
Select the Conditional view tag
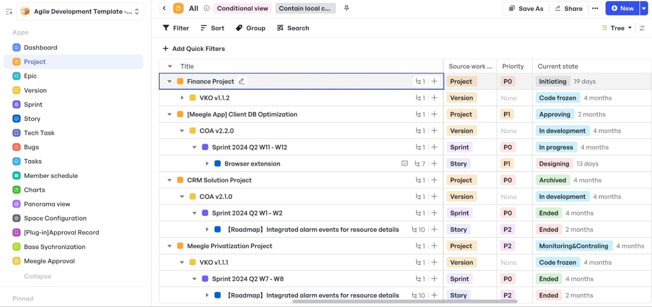pyautogui.click(x=242, y=8)
